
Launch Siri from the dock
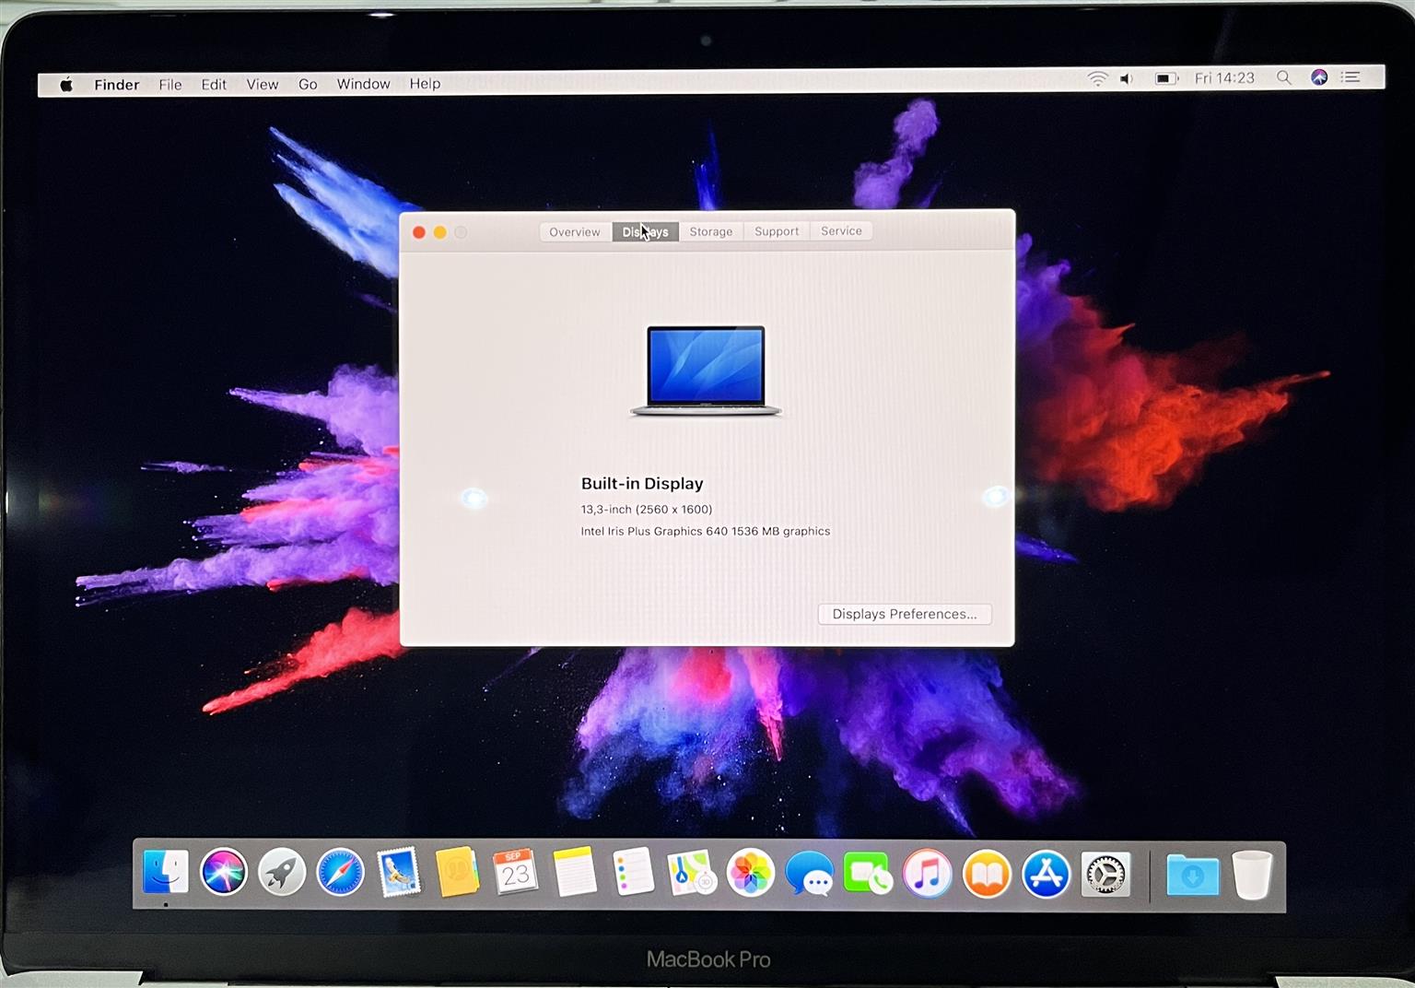[224, 871]
